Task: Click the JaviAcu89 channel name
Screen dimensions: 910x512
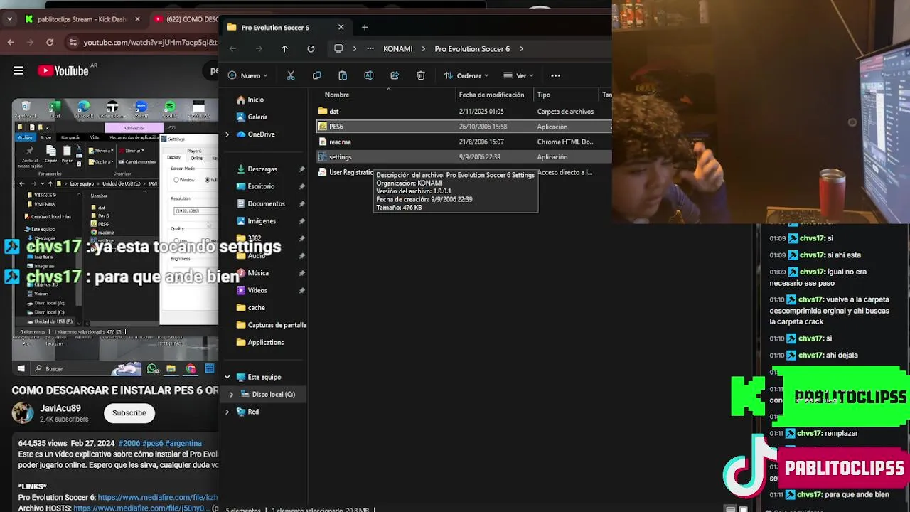Action: pos(60,408)
